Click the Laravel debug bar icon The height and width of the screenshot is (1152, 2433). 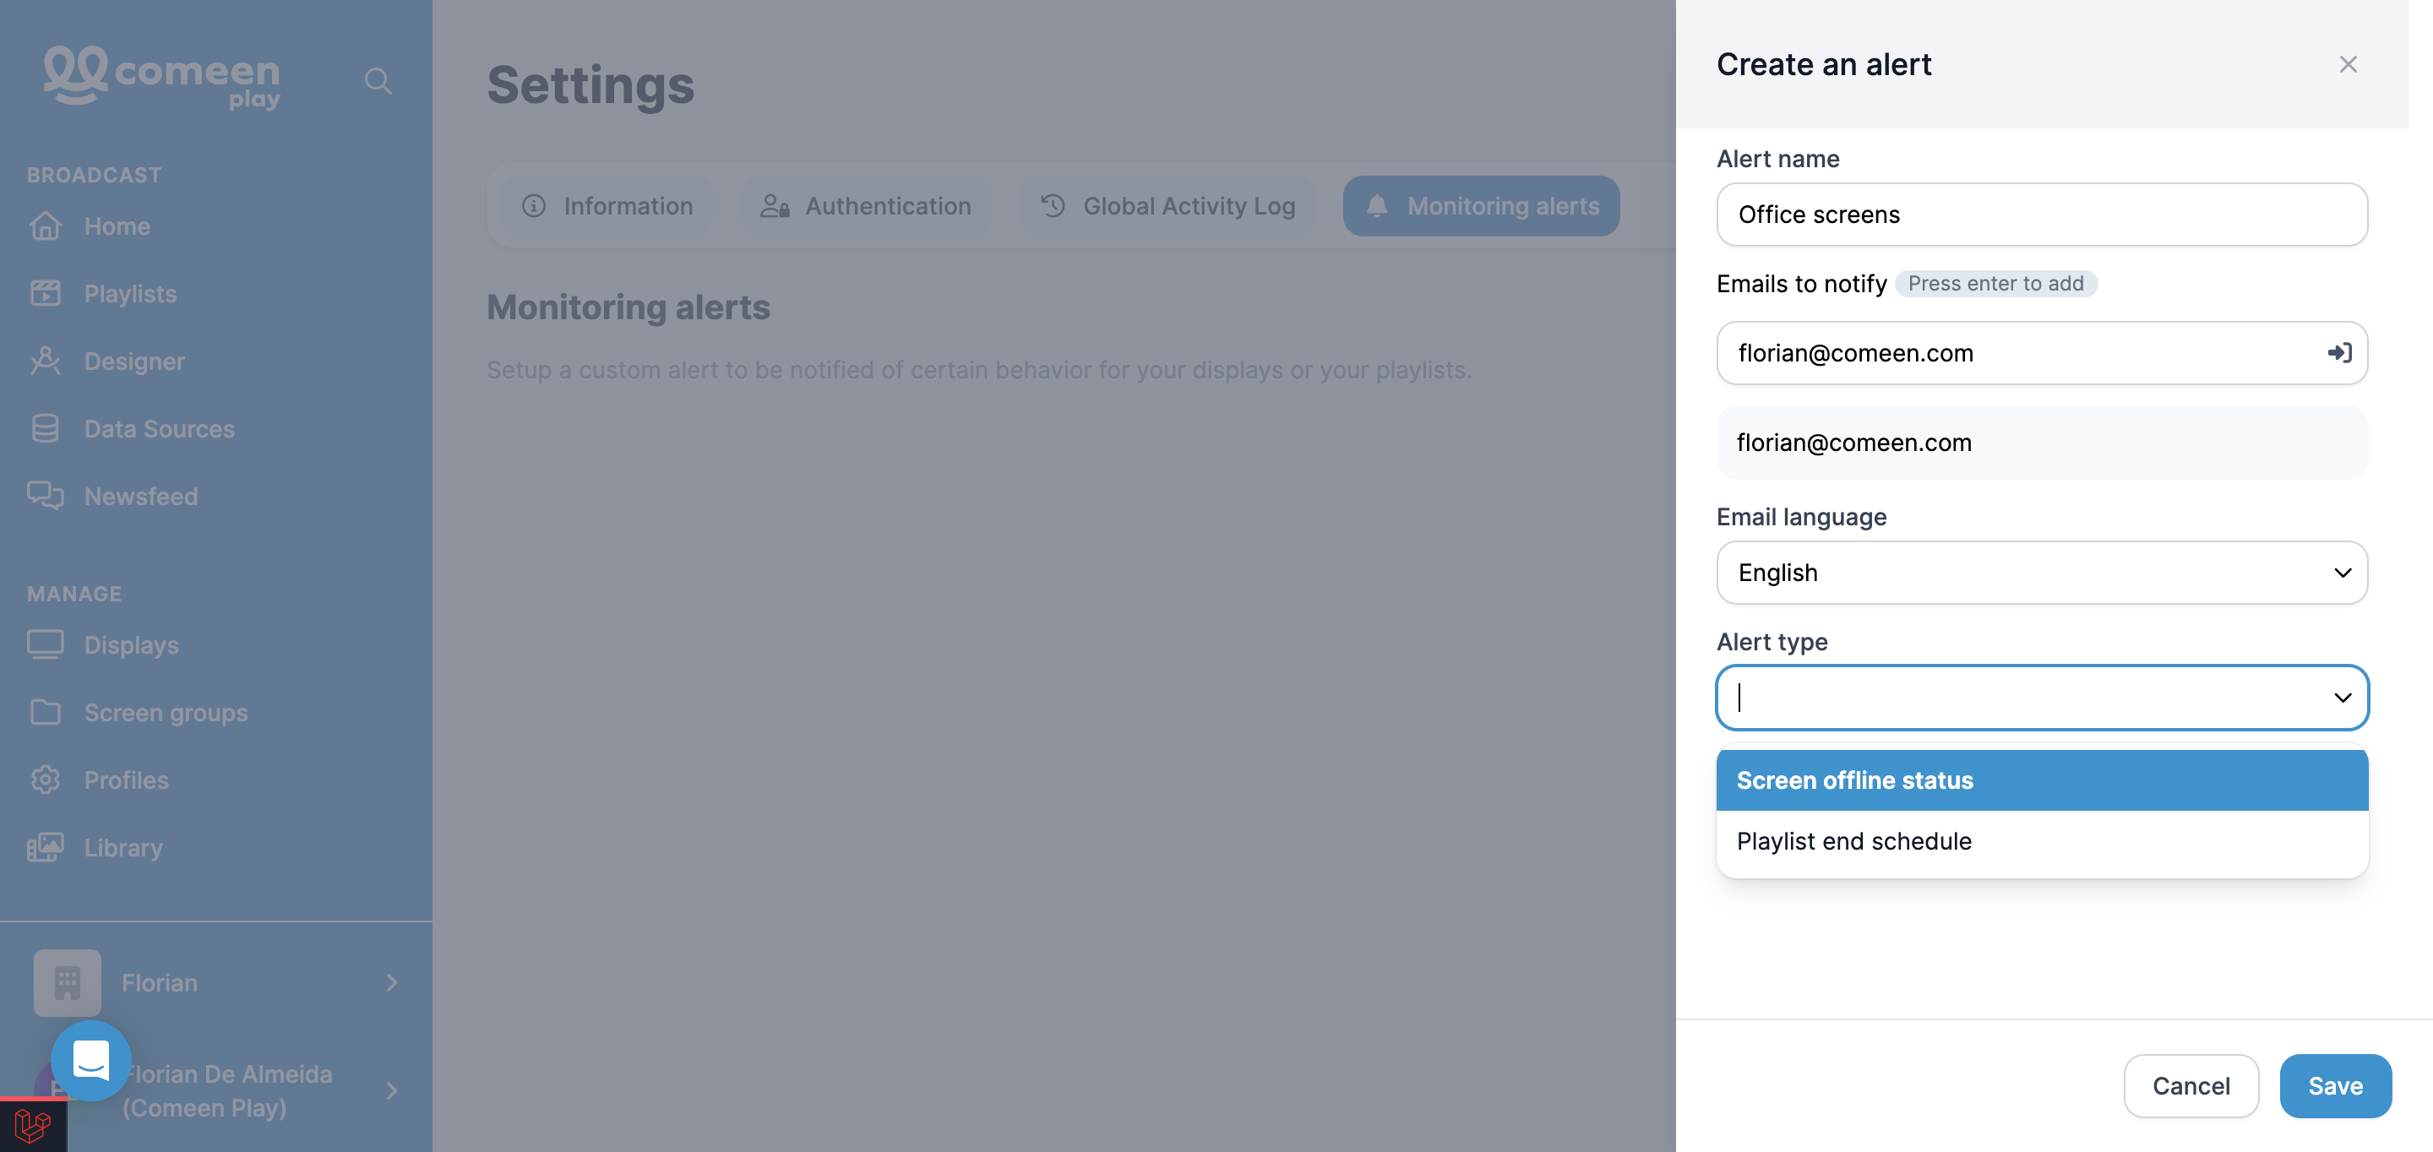33,1126
